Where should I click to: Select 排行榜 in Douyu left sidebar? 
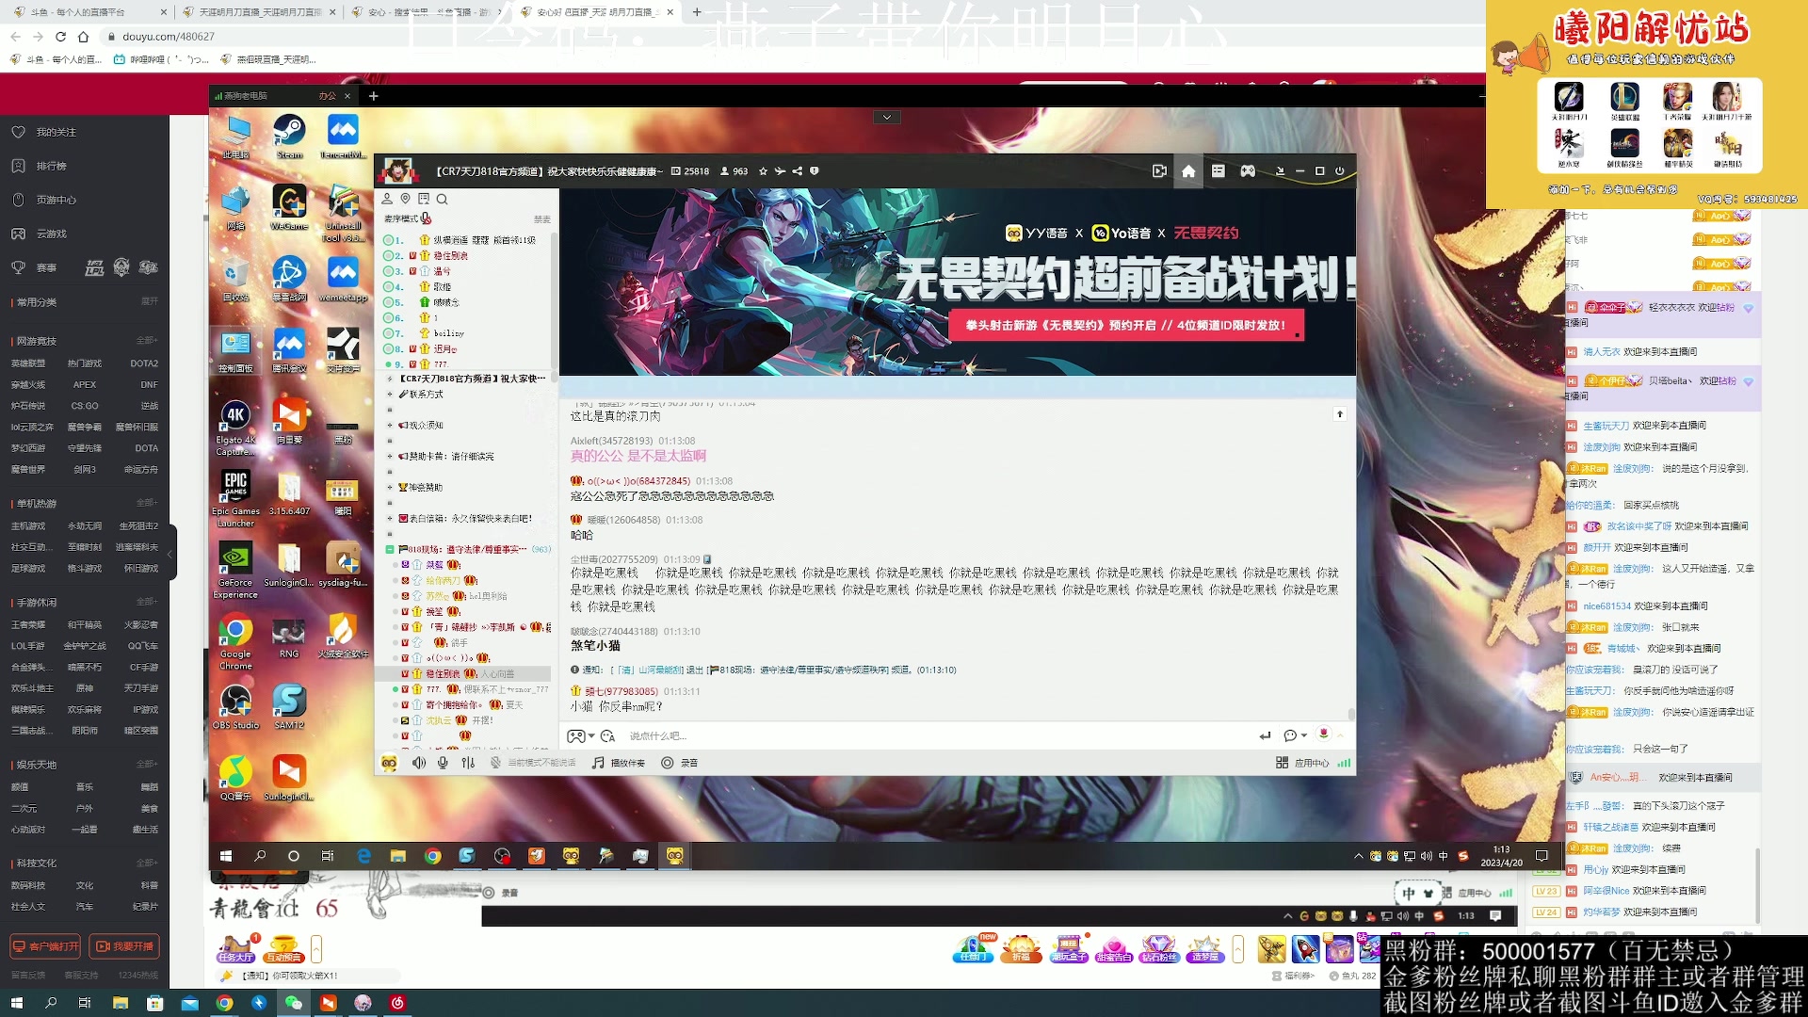52,166
